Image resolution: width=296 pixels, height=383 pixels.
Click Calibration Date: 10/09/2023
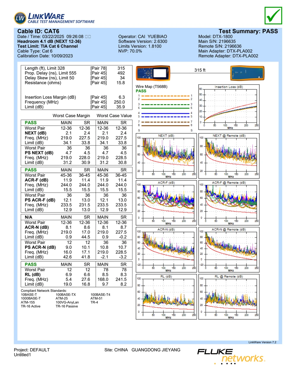point(45,56)
